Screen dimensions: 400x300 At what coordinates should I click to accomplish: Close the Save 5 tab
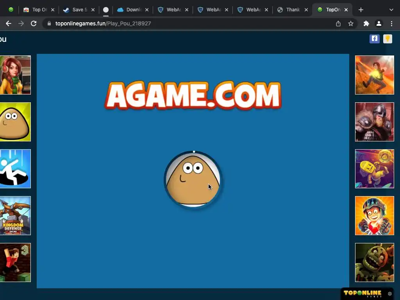[93, 10]
